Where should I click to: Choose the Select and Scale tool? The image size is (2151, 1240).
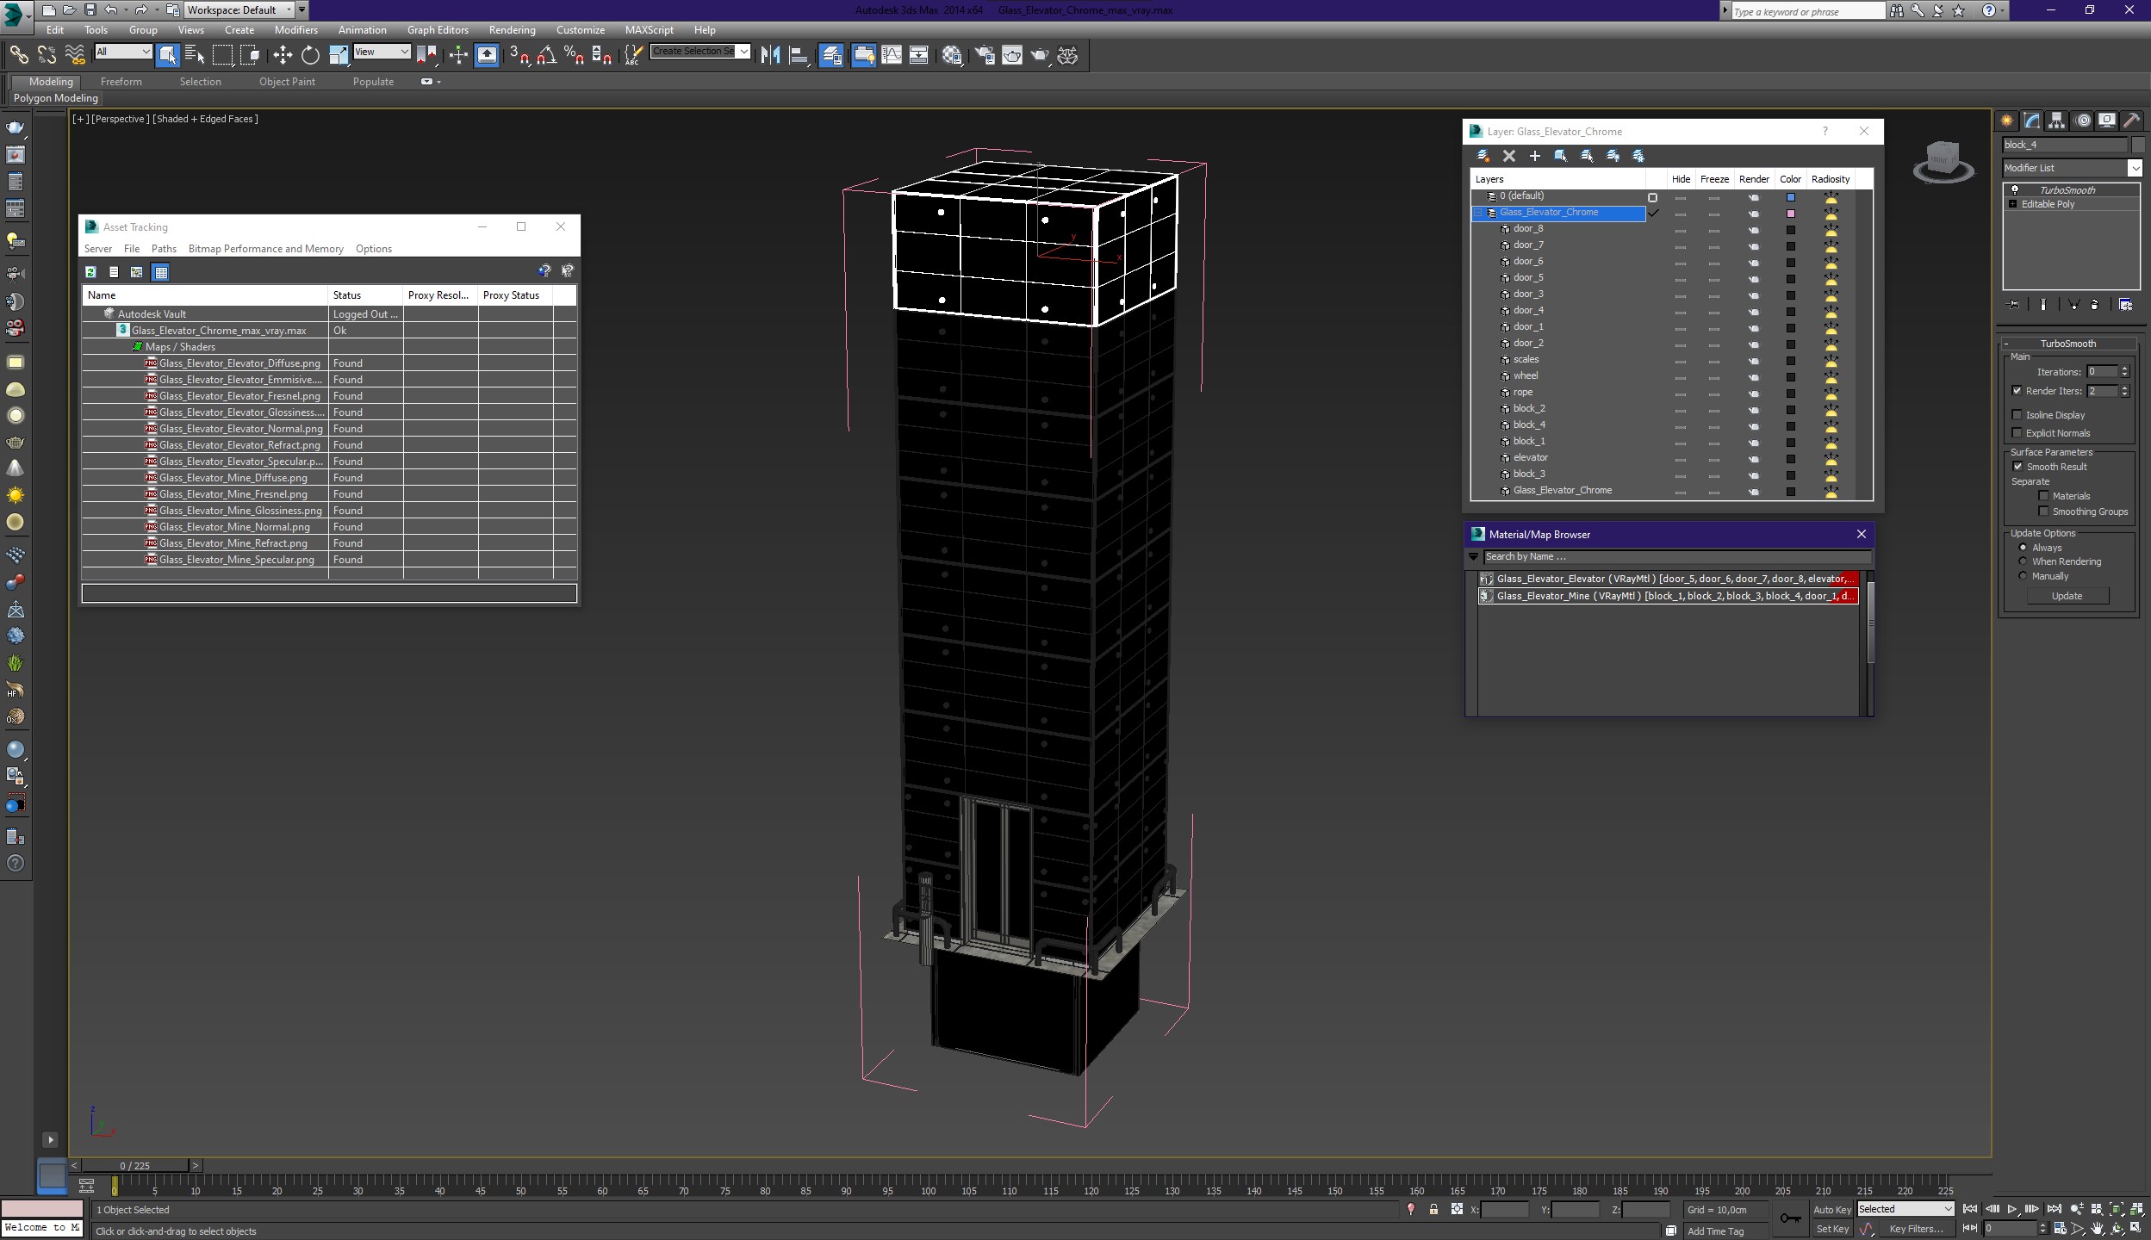pyautogui.click(x=338, y=55)
